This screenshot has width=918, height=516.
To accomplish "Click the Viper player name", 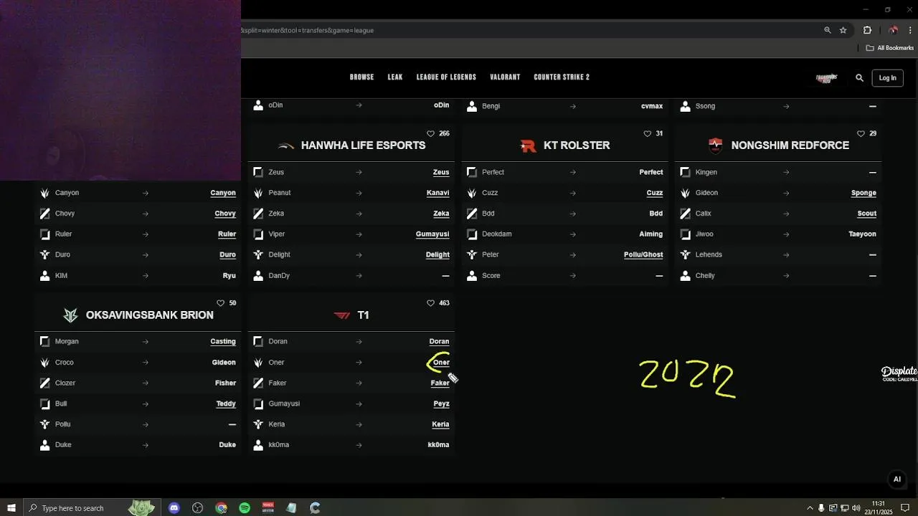I will click(x=277, y=234).
